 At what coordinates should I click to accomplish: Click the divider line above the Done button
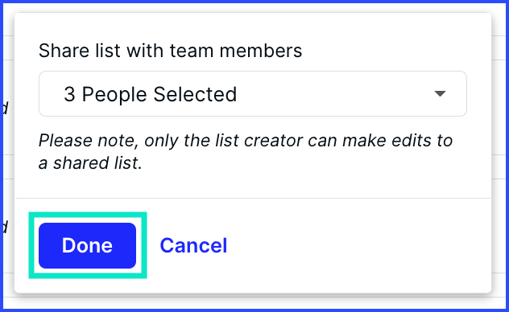(253, 198)
